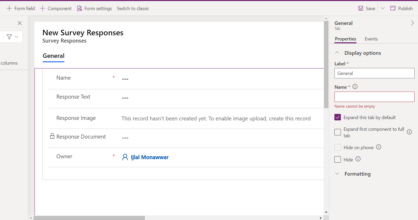Uncheck Expand this tab by default

[338, 118]
